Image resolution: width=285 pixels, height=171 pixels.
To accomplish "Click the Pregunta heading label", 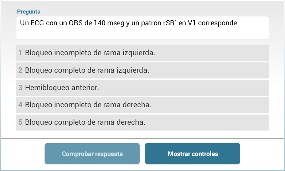I will [x=29, y=12].
